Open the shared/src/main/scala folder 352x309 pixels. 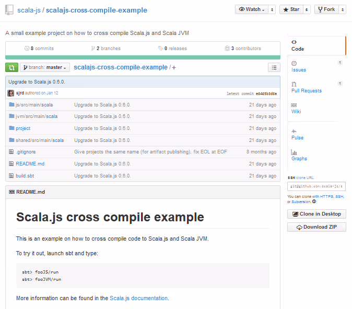40,140
